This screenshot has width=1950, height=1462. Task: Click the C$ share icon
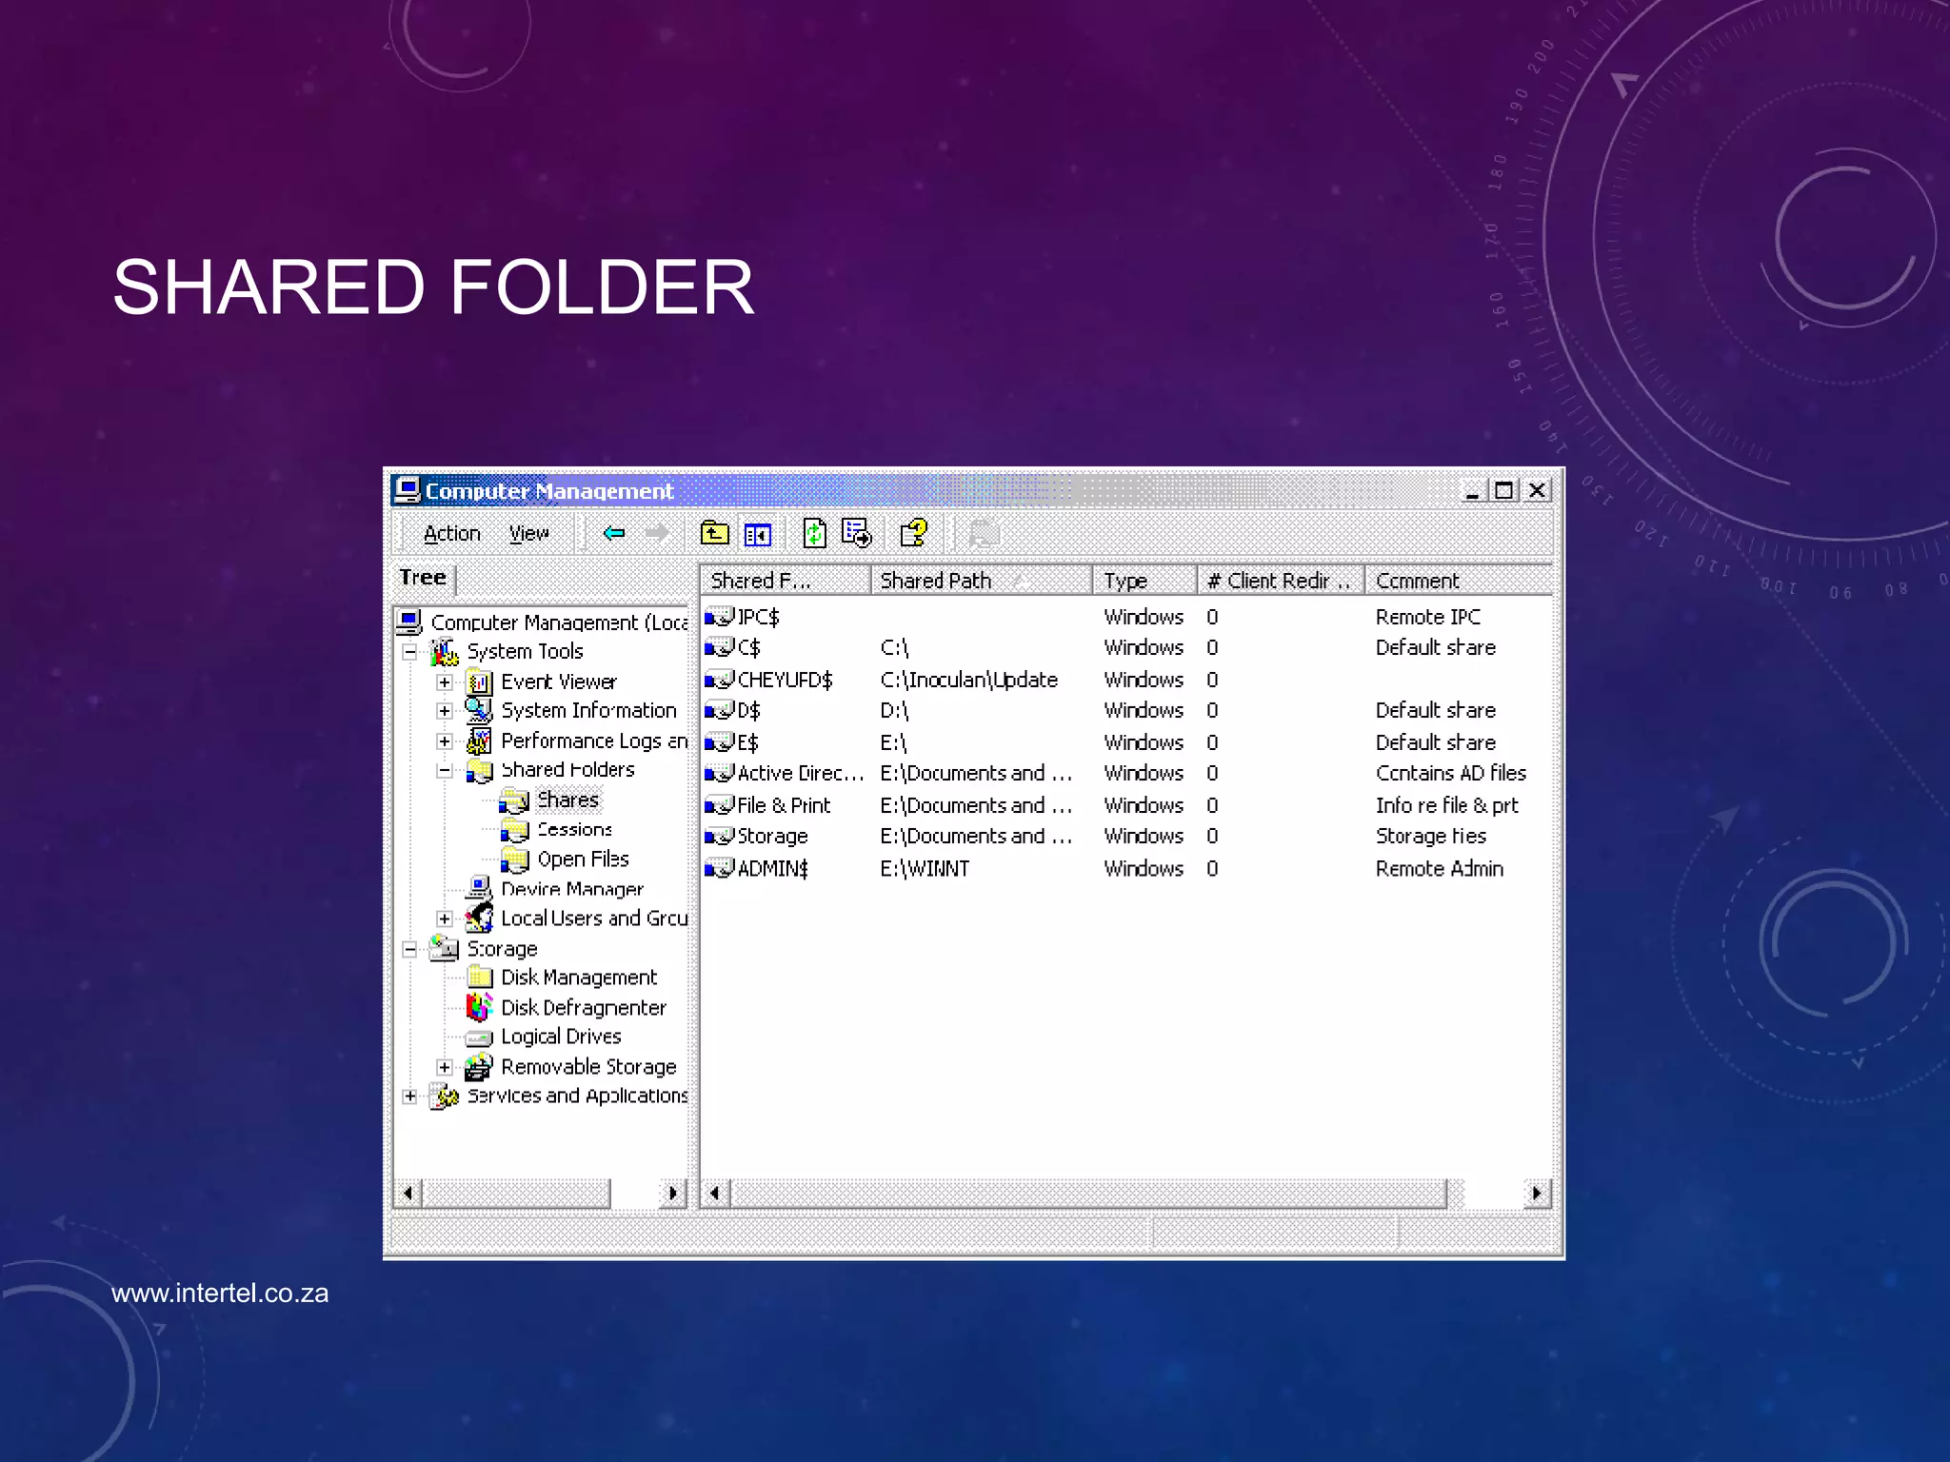coord(720,647)
